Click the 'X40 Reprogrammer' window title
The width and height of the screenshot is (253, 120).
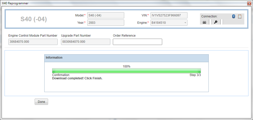tap(15, 3)
